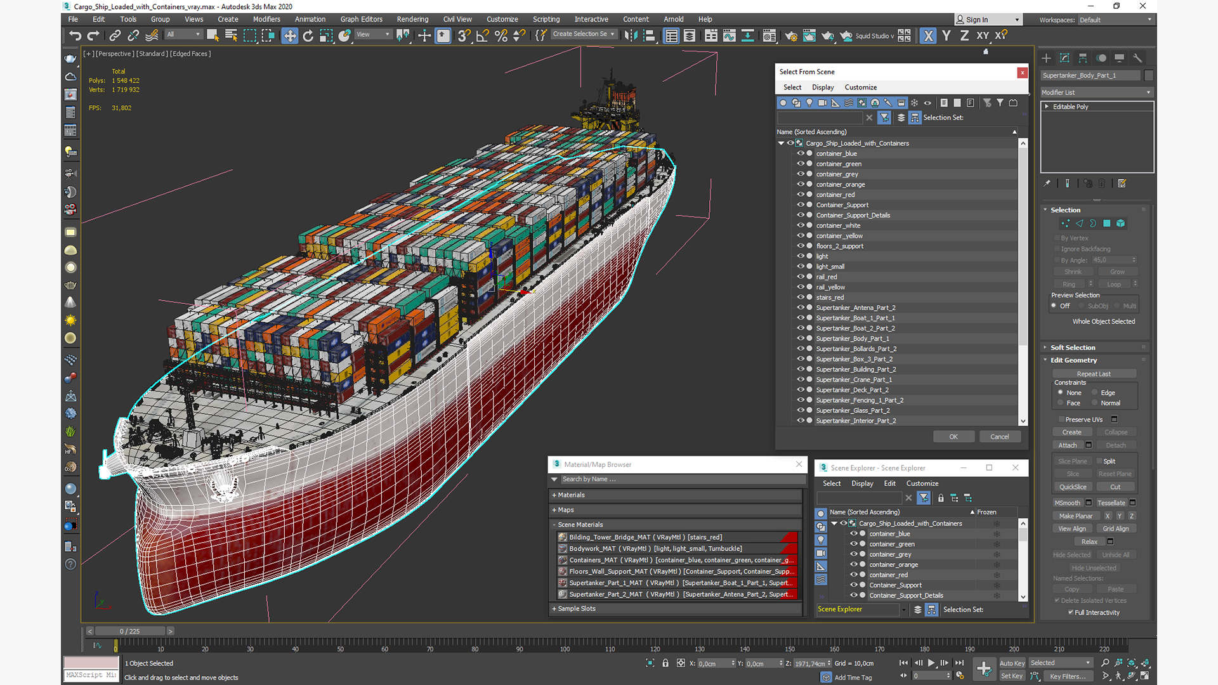
Task: Toggle Display Geometry filter in Select From Scene
Action: pyautogui.click(x=783, y=103)
